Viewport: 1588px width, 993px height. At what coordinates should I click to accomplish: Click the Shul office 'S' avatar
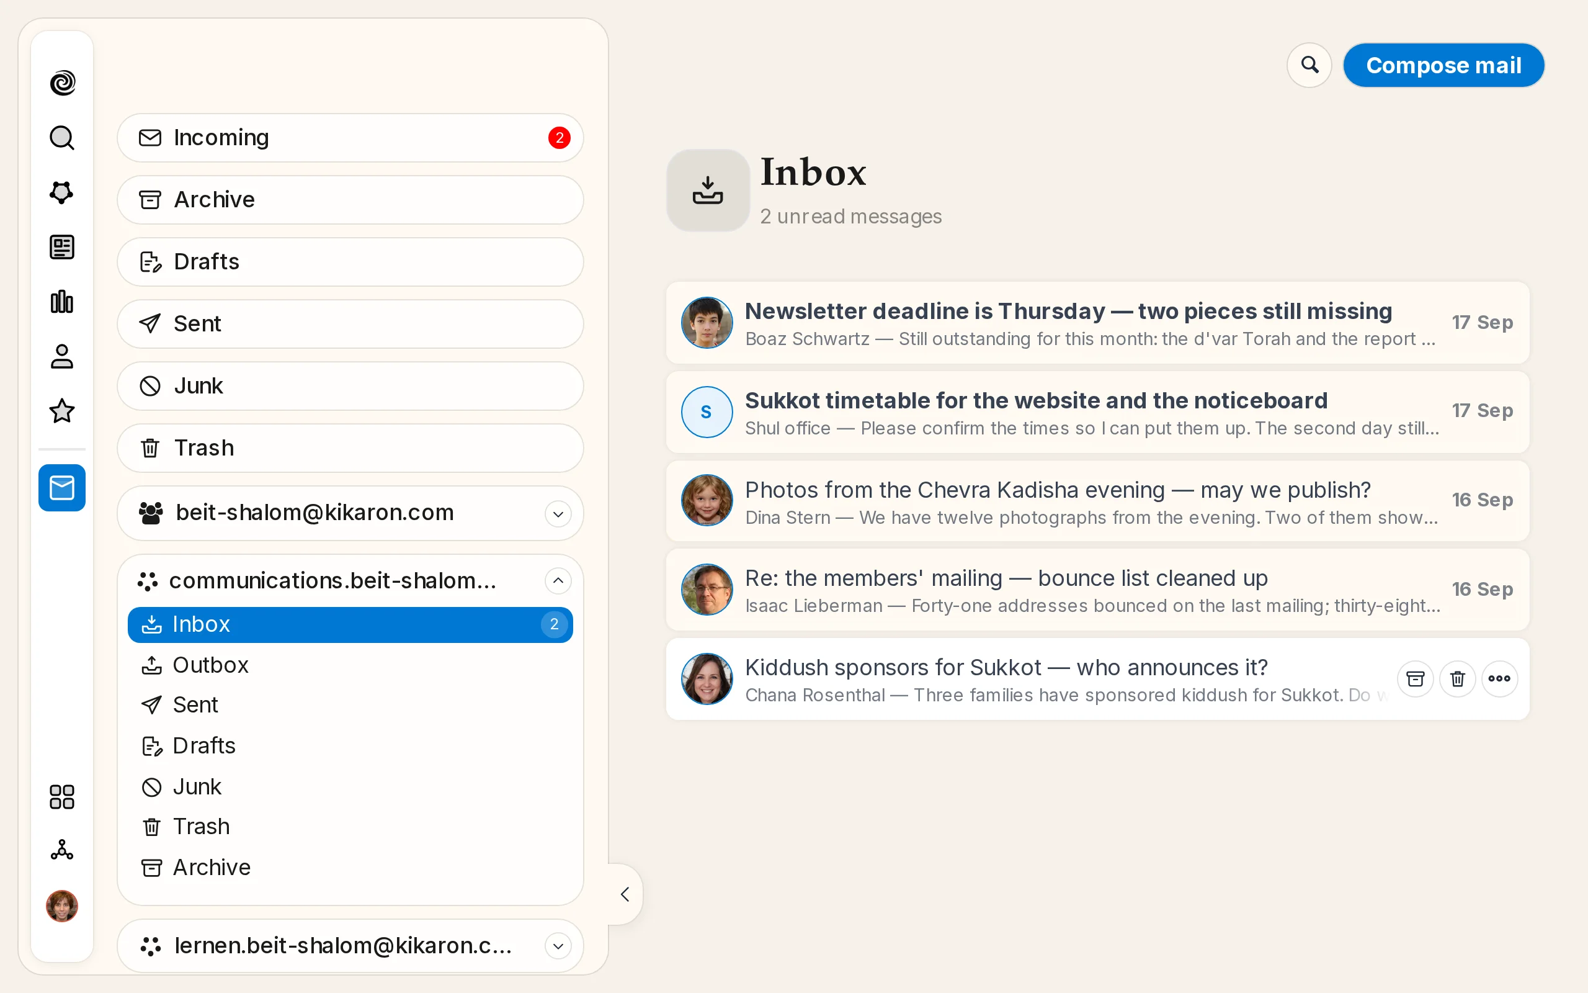[x=707, y=411]
